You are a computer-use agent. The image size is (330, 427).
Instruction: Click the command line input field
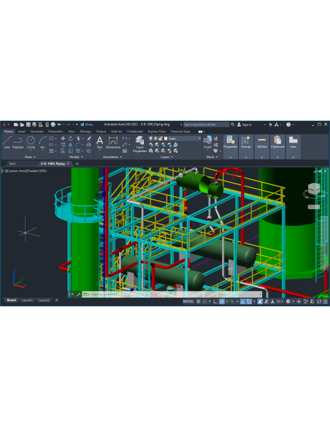(172, 295)
